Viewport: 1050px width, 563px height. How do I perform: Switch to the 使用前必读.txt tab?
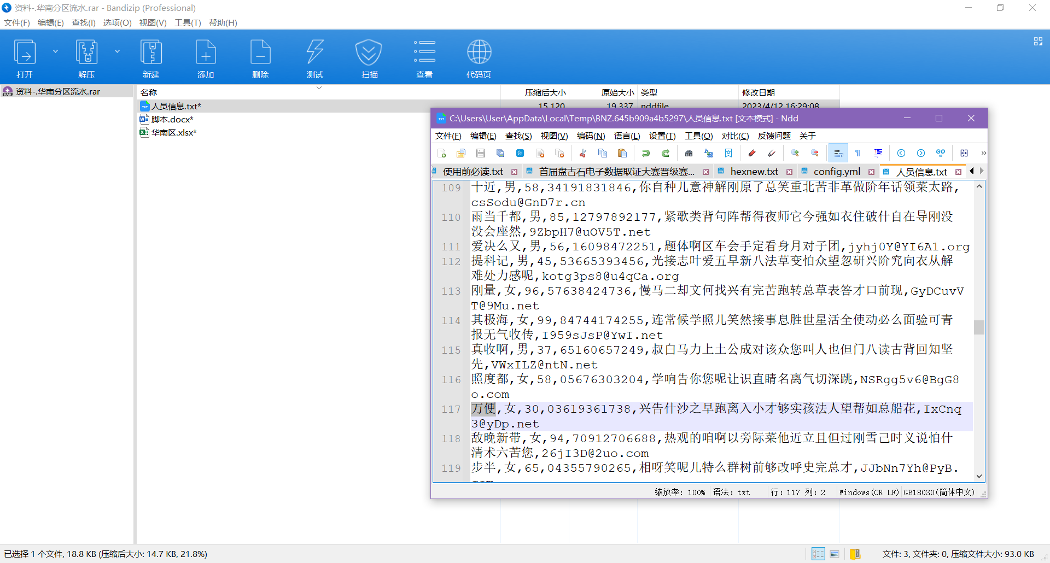(472, 172)
